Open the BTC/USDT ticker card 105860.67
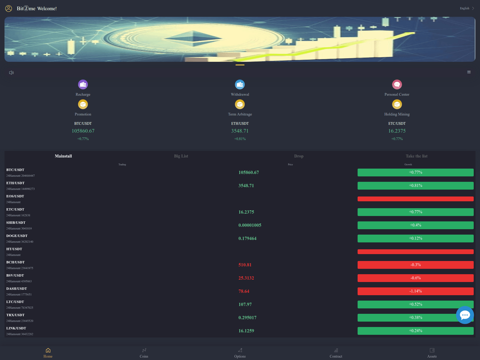This screenshot has height=360, width=480. [x=83, y=131]
